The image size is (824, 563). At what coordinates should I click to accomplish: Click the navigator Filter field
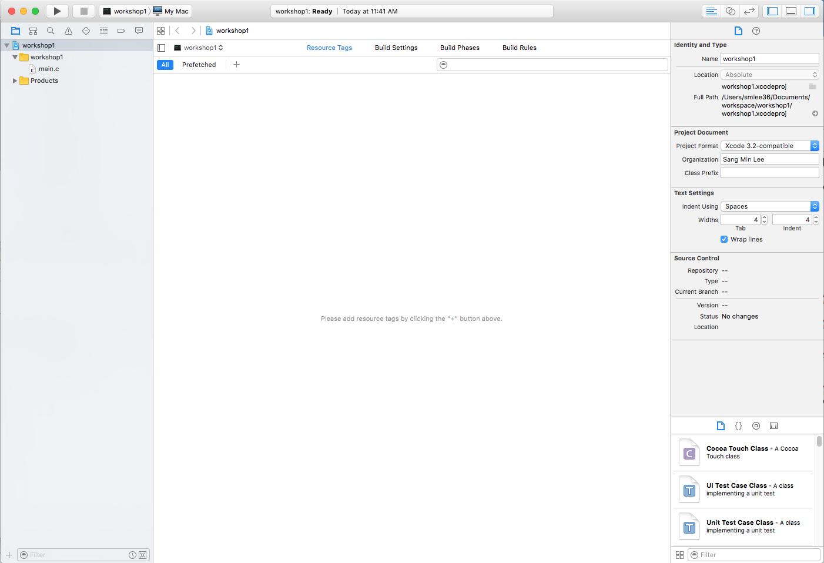83,555
